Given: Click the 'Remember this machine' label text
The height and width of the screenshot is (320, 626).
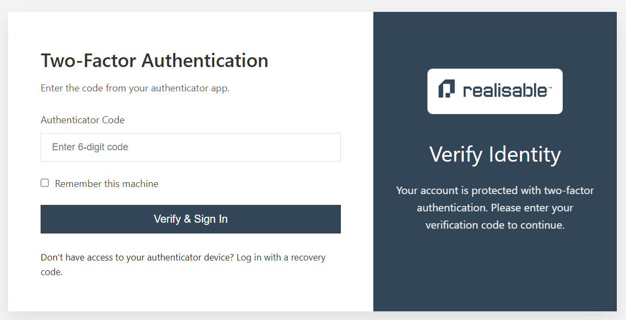Looking at the screenshot, I should coord(107,184).
